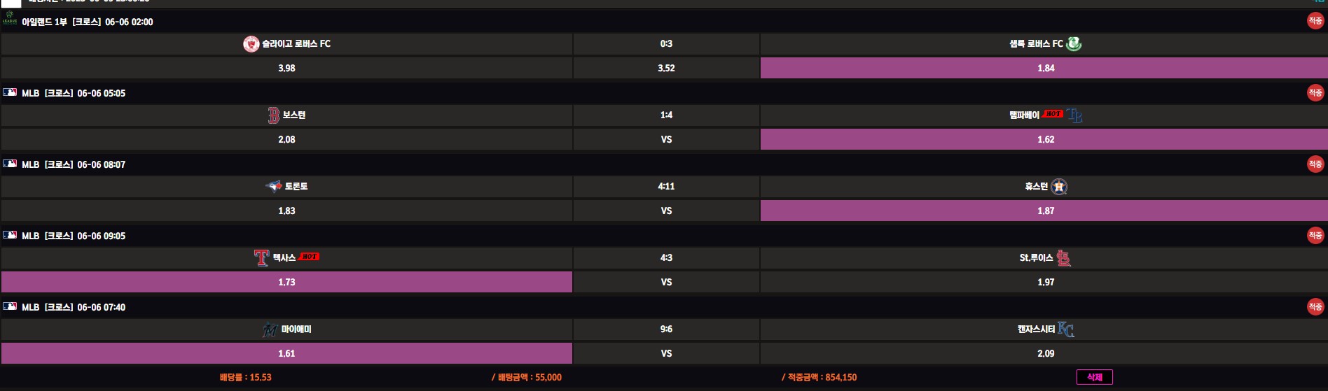Click the Ireland league icon in header

[x=10, y=20]
